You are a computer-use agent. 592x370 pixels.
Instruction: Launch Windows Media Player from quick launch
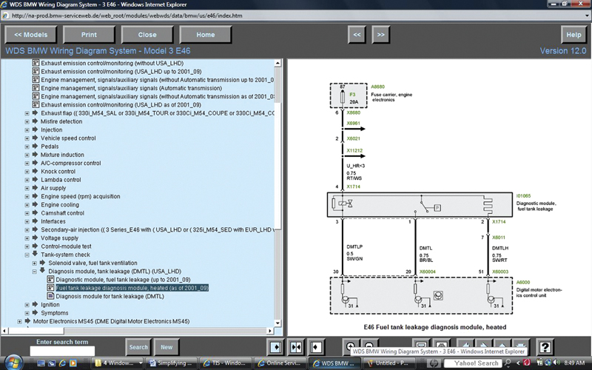click(x=73, y=363)
